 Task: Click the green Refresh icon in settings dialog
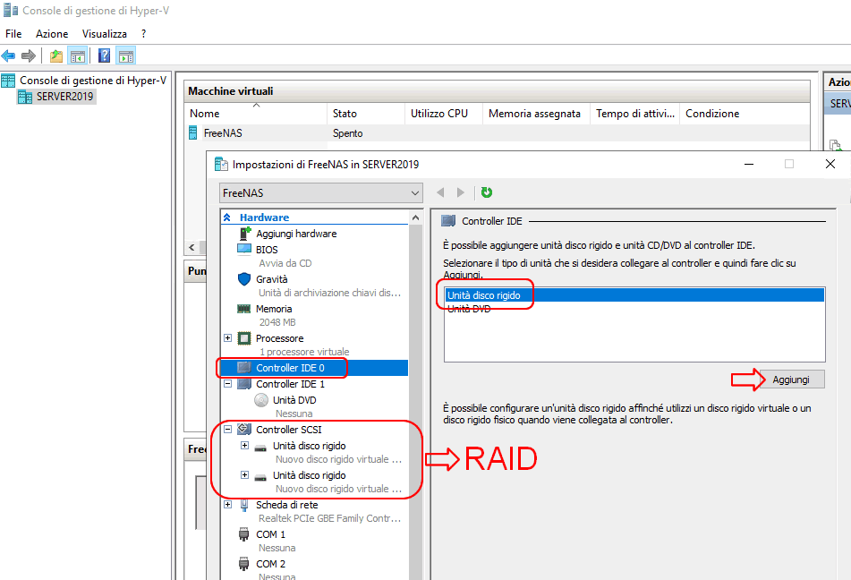pos(487,192)
